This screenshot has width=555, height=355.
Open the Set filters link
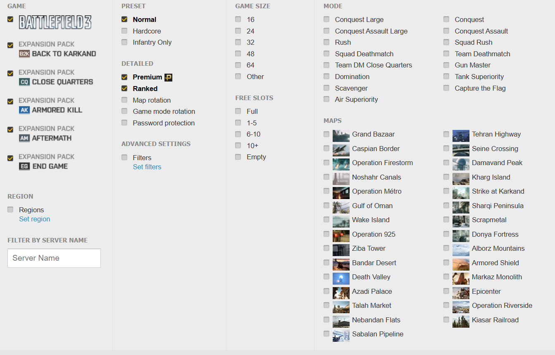[147, 167]
